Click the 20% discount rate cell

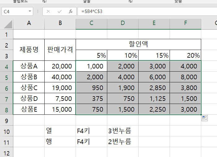point(185,55)
